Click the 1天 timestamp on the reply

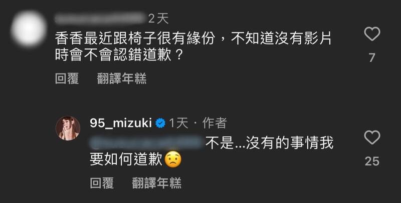(x=178, y=123)
